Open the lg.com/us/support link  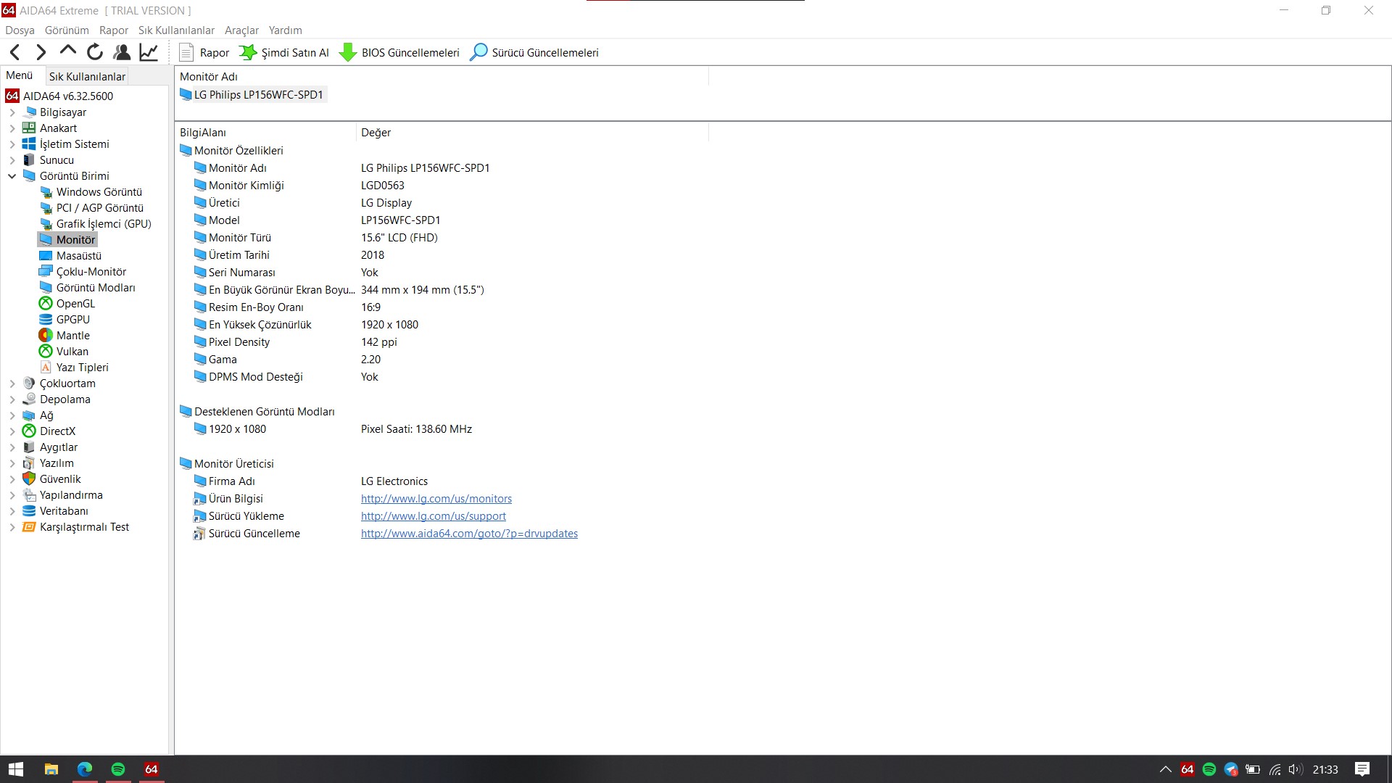434,516
